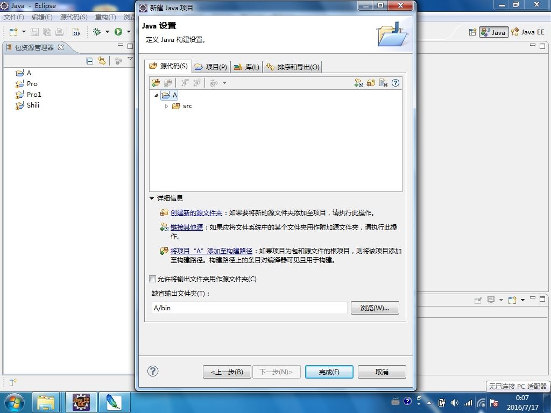551x413 pixels.
Task: Select project Pro1 in Package Explorer
Action: pyautogui.click(x=29, y=95)
